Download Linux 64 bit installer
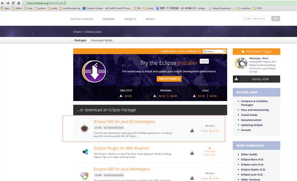Image resolution: width=297 pixels, height=181 pixels. point(213,96)
